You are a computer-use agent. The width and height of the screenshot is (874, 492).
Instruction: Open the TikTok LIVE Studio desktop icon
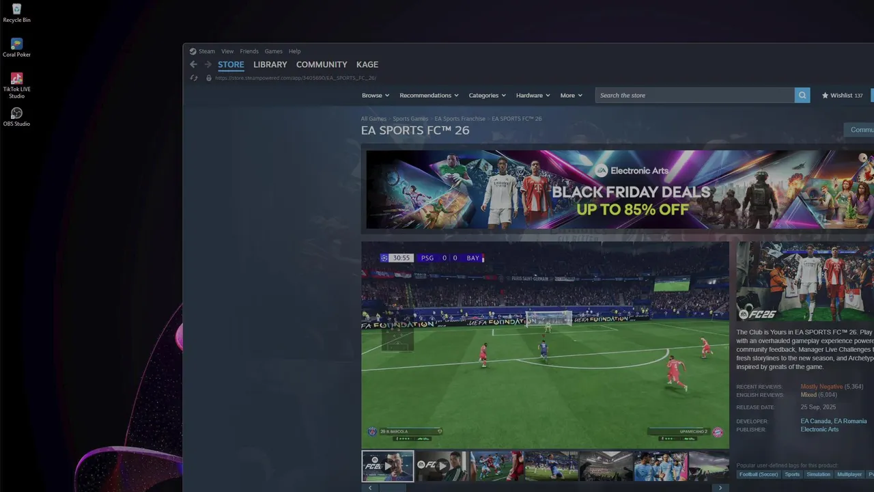(16, 85)
